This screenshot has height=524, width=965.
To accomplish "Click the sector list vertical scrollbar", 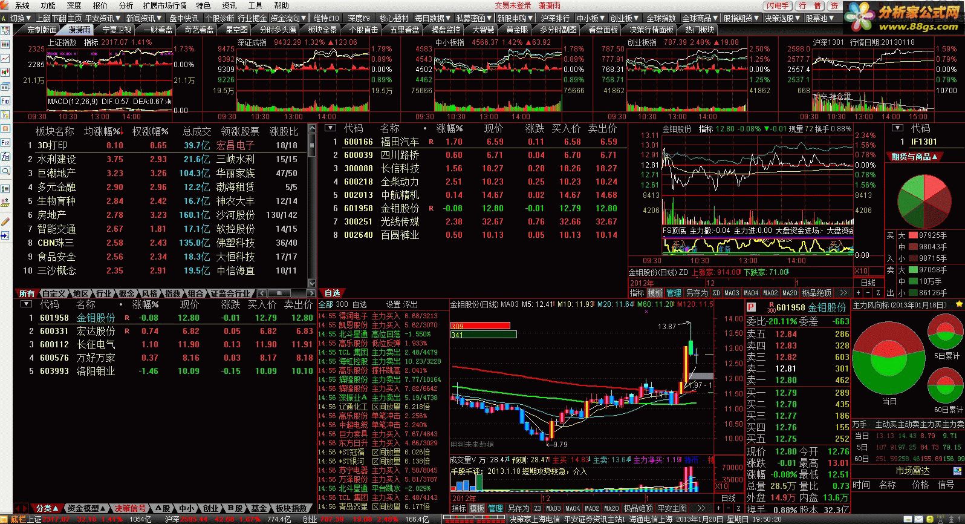I will 312,206.
